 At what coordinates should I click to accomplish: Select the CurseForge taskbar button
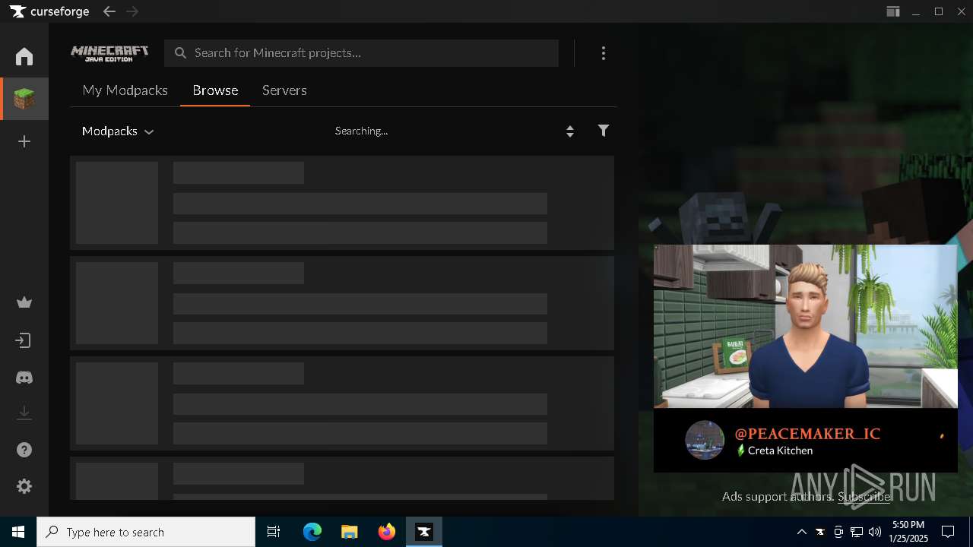coord(424,532)
